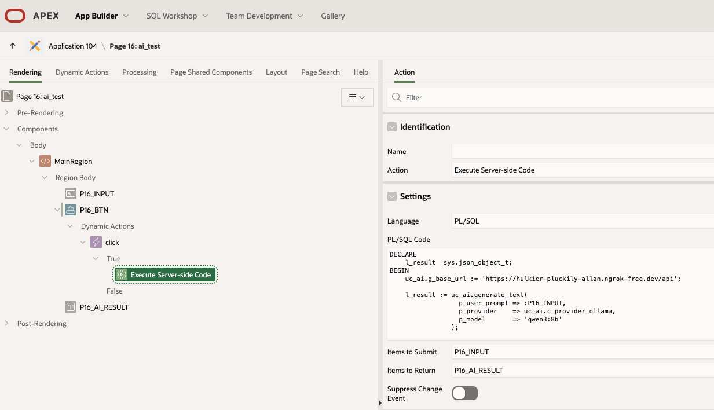
Task: Select the Execute Server-side Code action
Action: point(165,275)
